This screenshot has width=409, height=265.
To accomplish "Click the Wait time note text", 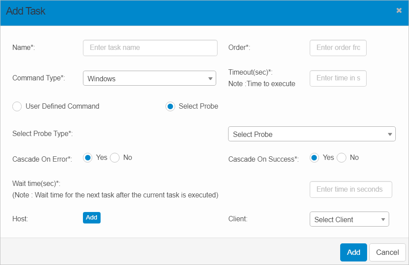I will (115, 195).
